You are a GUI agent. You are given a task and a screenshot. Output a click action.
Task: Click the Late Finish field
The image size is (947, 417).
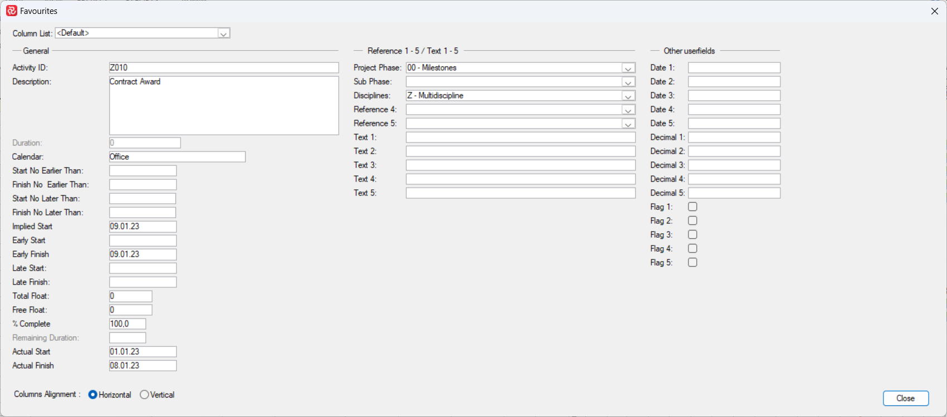[x=143, y=282]
